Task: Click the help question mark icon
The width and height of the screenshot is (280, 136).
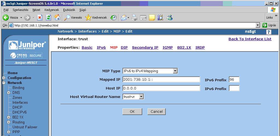Action: [269, 32]
